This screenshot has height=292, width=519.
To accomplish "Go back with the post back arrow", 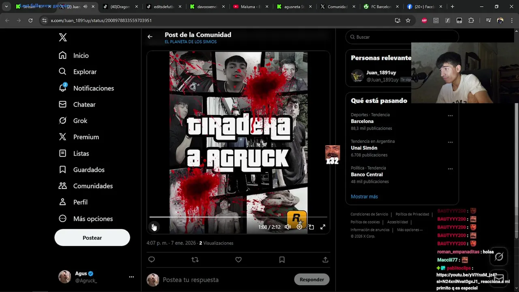I will click(x=150, y=37).
